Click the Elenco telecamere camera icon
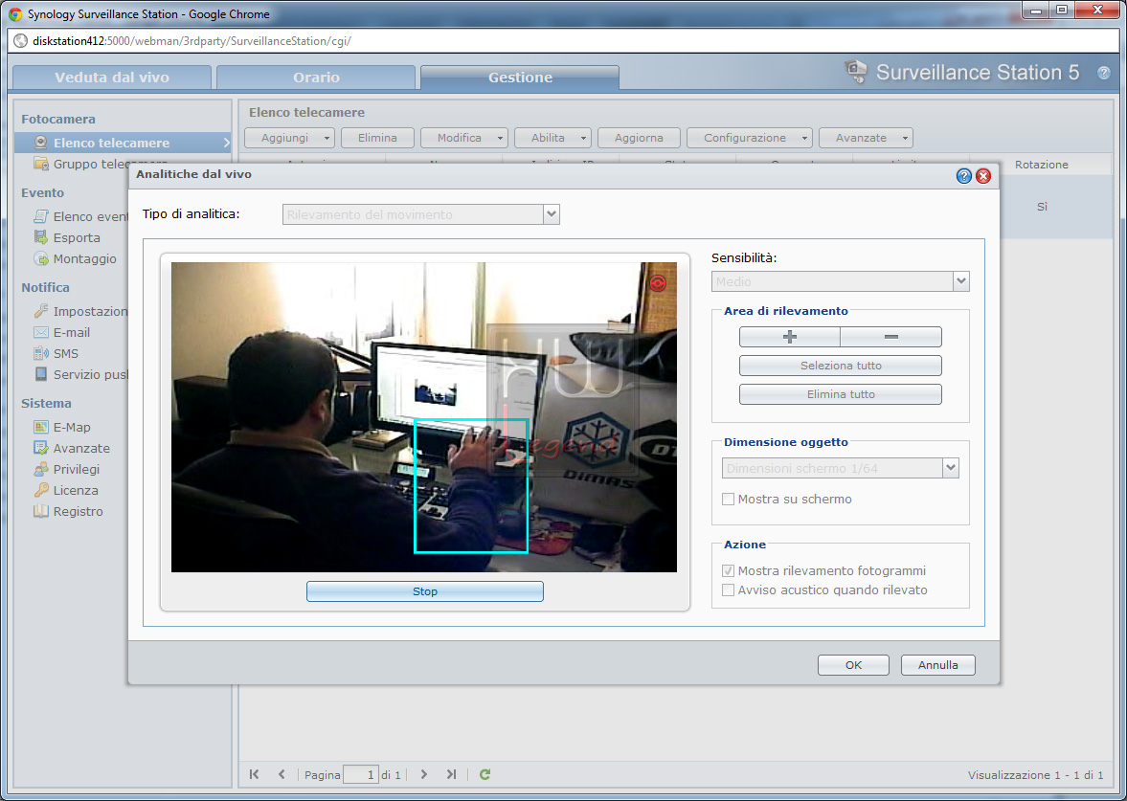1127x801 pixels. pyautogui.click(x=42, y=143)
